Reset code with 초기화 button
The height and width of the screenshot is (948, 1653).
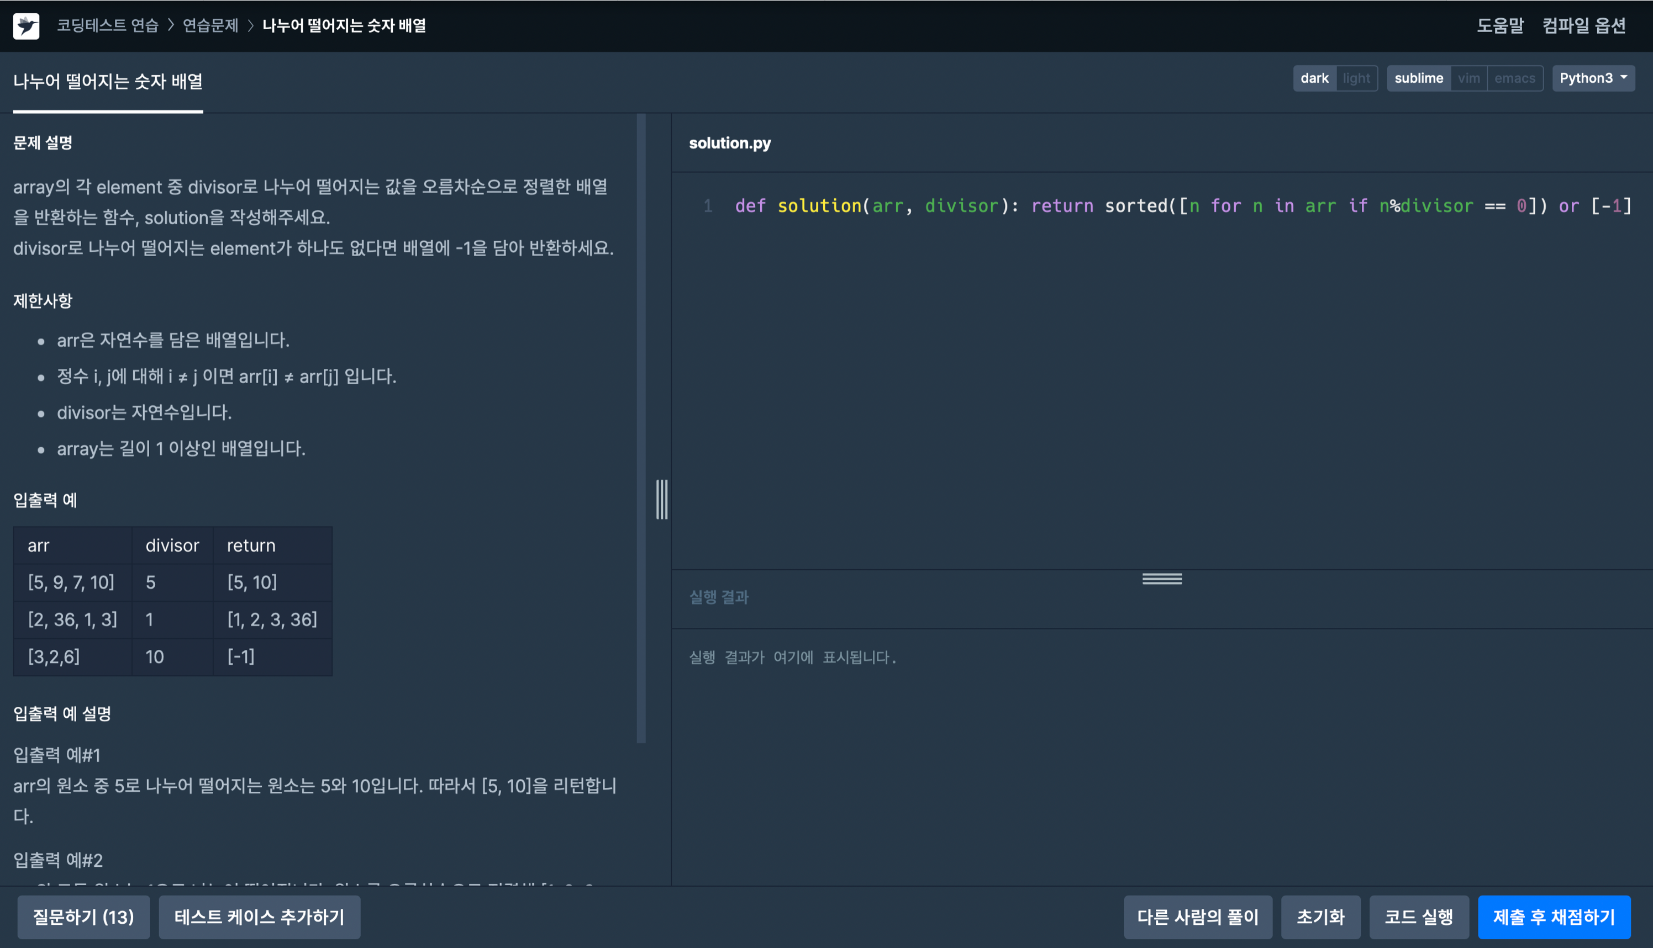click(1320, 917)
